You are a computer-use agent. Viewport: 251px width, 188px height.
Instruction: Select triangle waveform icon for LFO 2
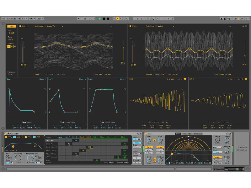click(x=214, y=123)
